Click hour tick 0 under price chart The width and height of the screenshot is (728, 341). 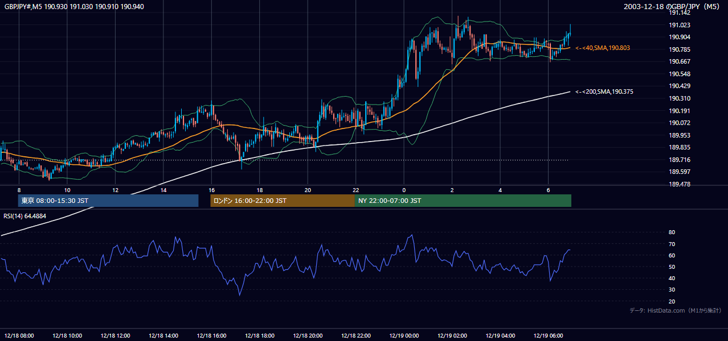click(404, 190)
